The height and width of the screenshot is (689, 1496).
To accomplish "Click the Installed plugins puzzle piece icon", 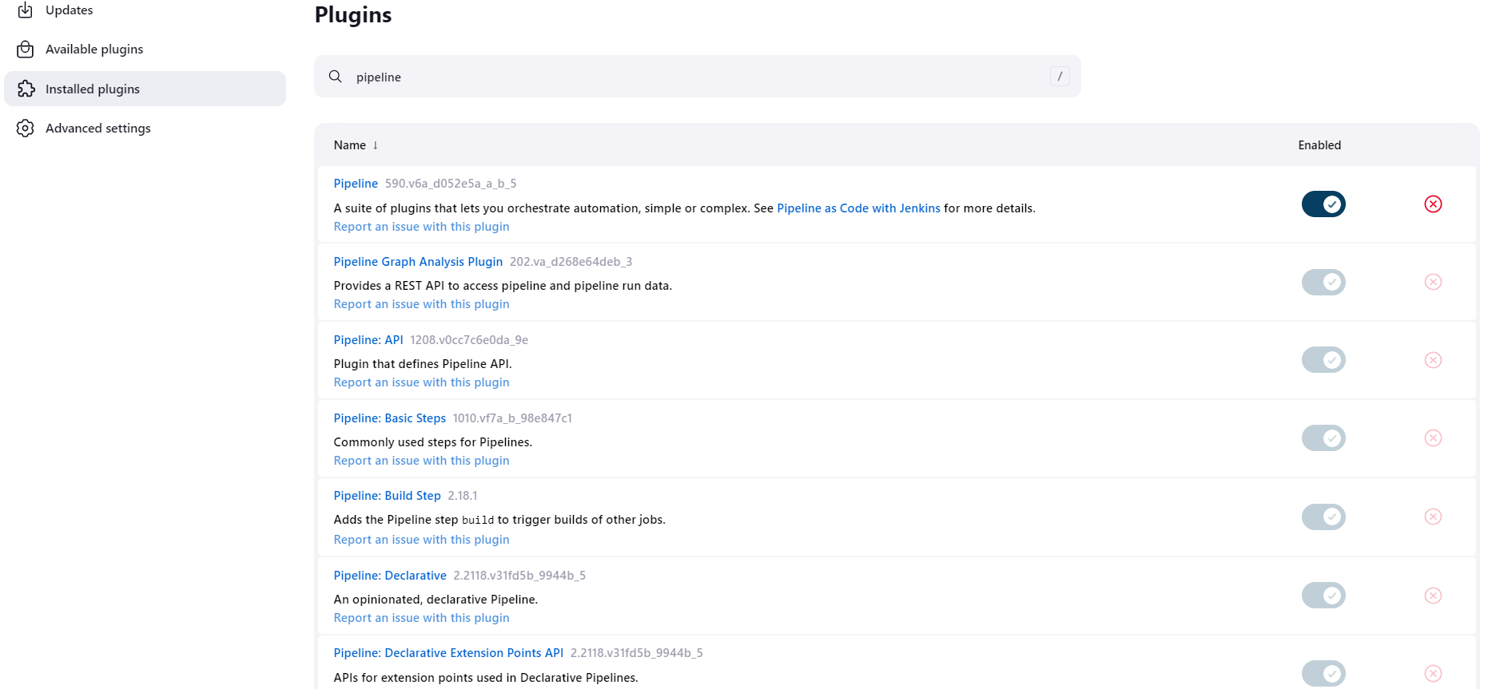I will 26,89.
